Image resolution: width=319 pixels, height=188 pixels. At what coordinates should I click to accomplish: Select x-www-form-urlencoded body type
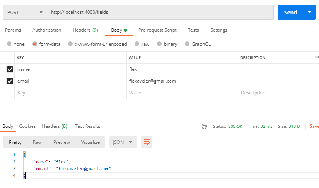[70, 44]
